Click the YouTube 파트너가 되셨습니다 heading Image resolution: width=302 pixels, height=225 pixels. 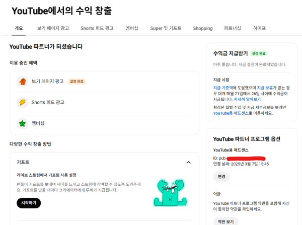point(46,47)
